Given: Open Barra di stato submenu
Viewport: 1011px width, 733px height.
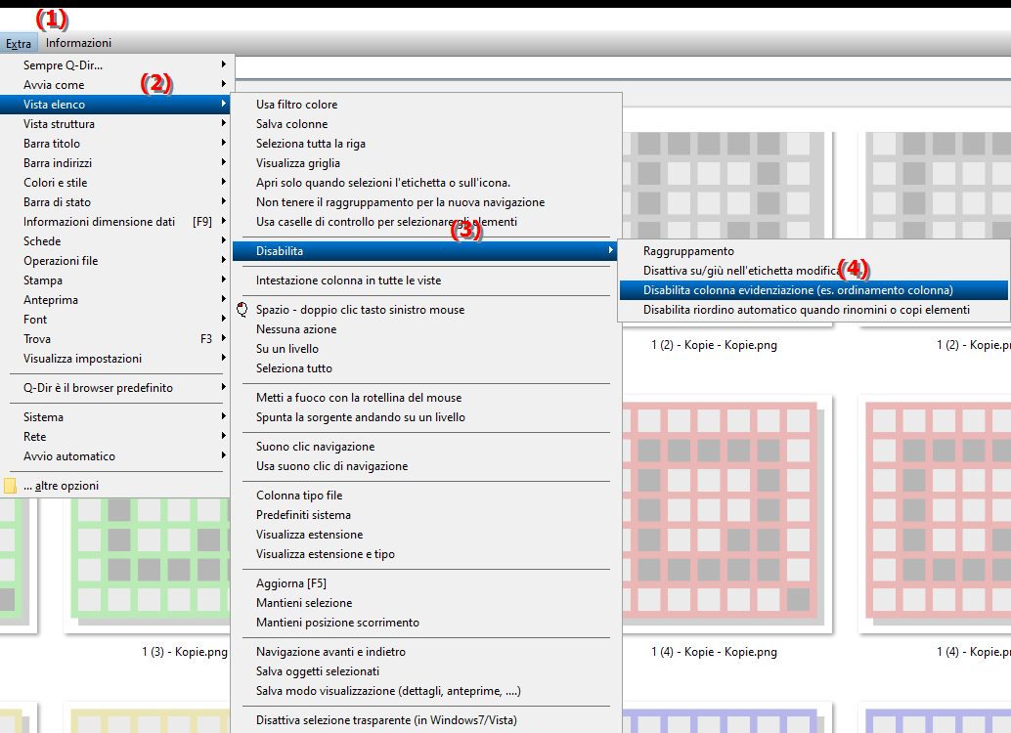Looking at the screenshot, I should 116,201.
